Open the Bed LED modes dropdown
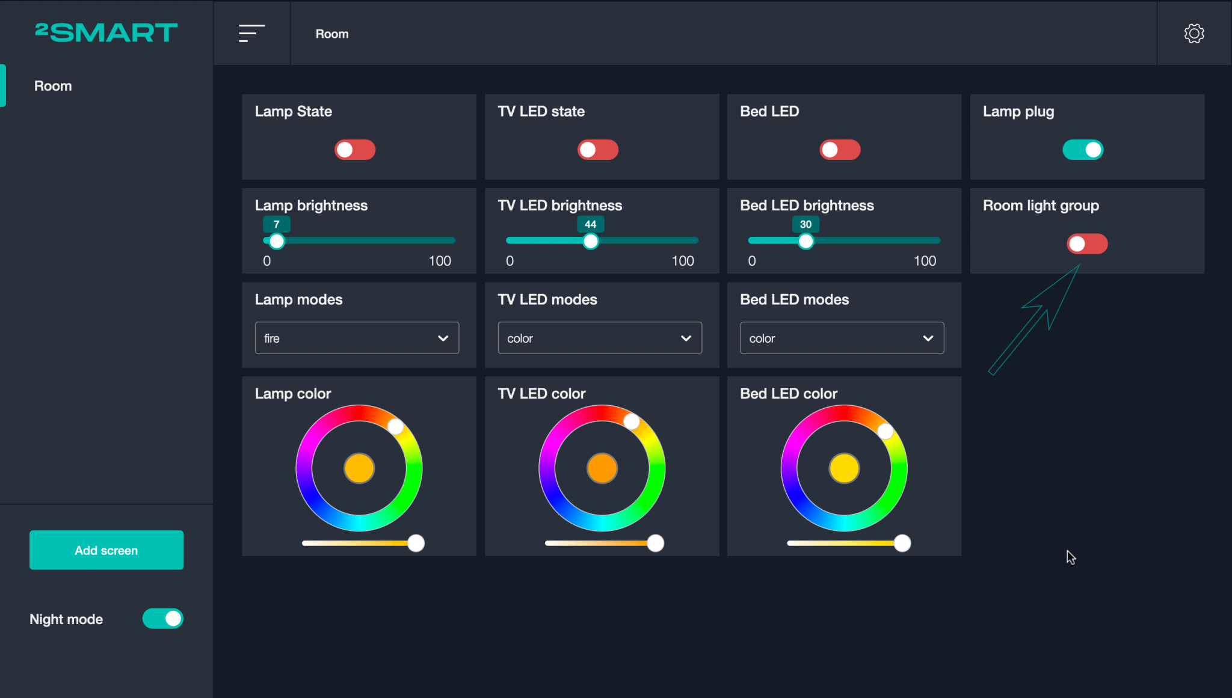 click(x=841, y=338)
